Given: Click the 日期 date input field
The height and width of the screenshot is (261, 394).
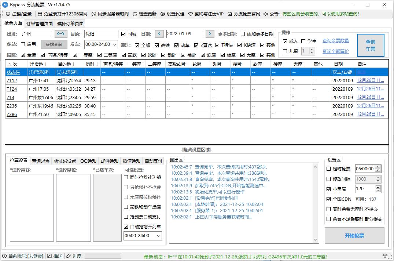Looking at the screenshot, I should (185, 34).
